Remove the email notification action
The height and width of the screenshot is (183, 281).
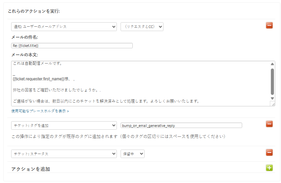(x=269, y=25)
